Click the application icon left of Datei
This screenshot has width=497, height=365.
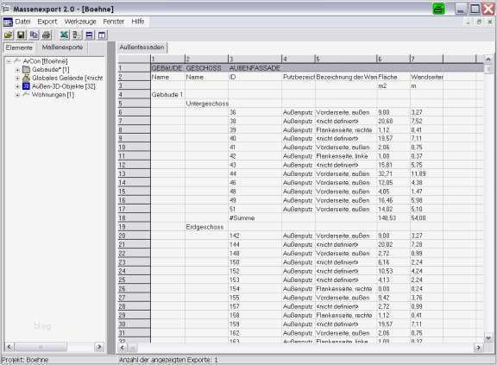8,22
